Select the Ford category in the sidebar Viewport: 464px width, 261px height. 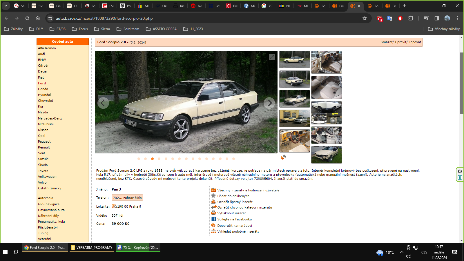42,83
